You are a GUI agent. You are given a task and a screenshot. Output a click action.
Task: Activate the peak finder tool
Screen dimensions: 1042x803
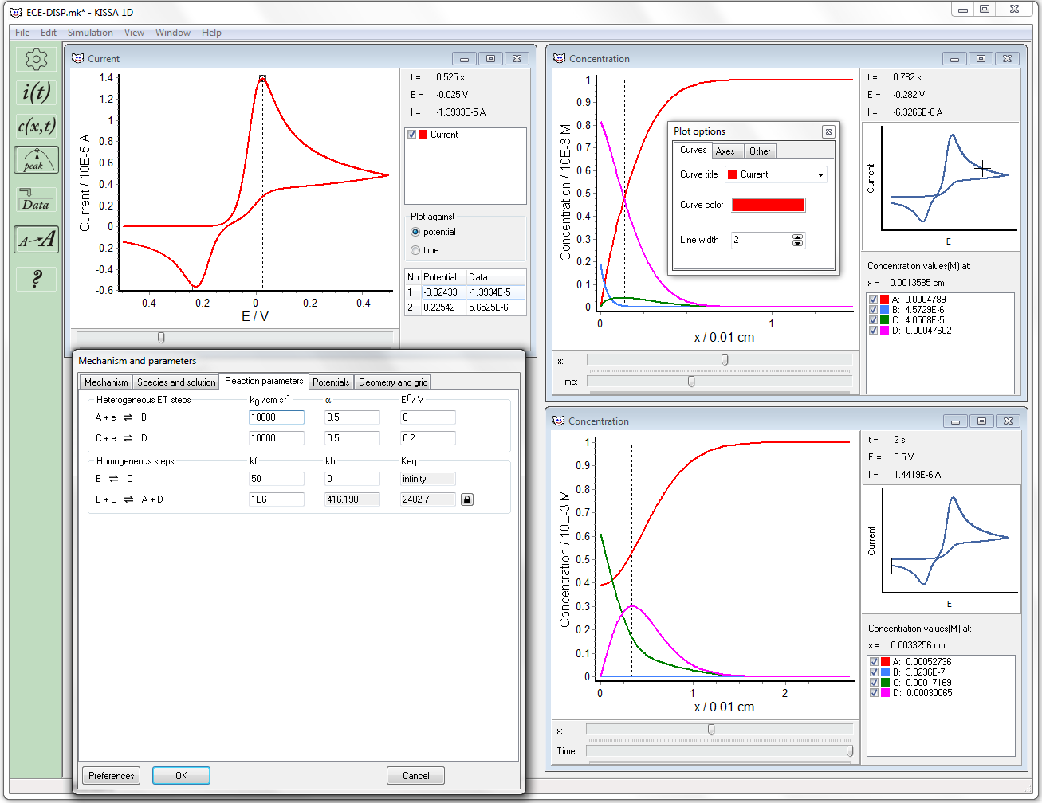(35, 160)
